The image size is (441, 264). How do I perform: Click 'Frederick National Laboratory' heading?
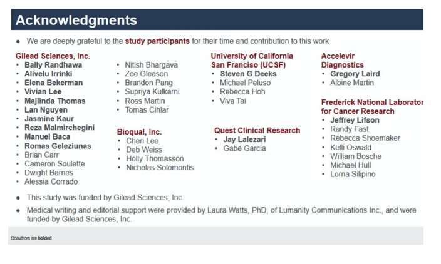pyautogui.click(x=372, y=102)
